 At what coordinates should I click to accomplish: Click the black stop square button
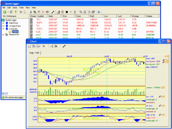pyautogui.click(x=67, y=12)
